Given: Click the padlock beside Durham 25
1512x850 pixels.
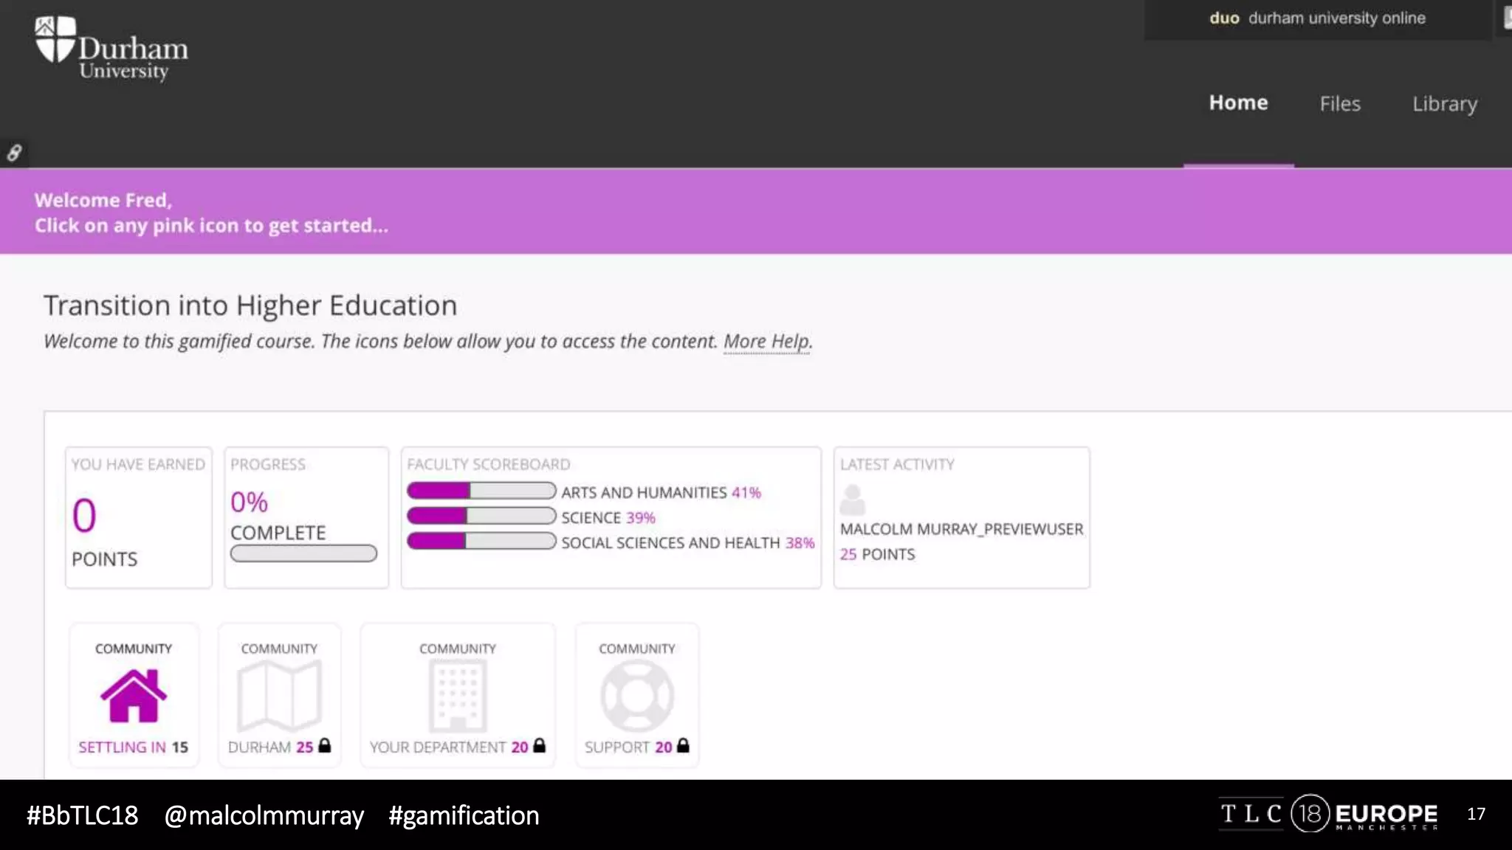Looking at the screenshot, I should click(x=324, y=746).
